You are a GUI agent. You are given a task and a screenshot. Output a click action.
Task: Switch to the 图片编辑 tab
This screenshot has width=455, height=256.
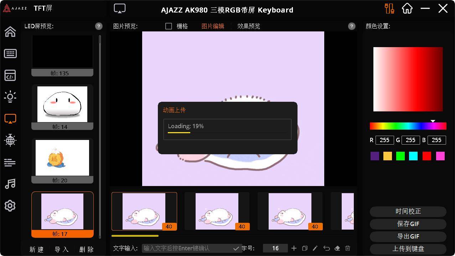pos(213,26)
